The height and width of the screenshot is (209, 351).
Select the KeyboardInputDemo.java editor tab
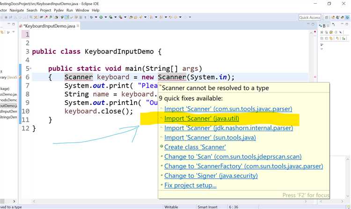[x=49, y=26]
